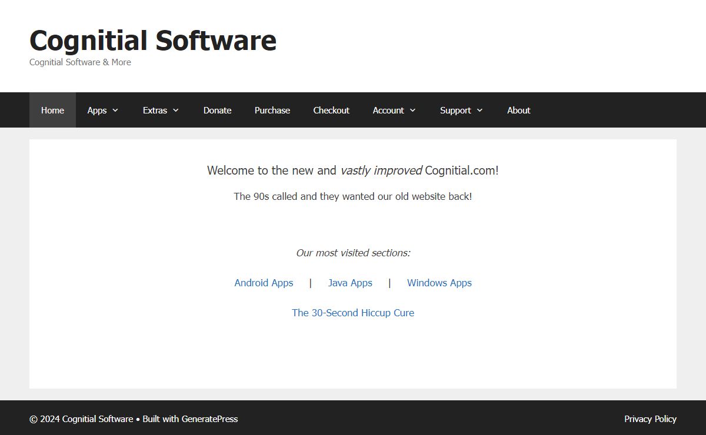706x435 pixels.
Task: Expand the chevron arrow next to Apps
Action: pyautogui.click(x=115, y=110)
